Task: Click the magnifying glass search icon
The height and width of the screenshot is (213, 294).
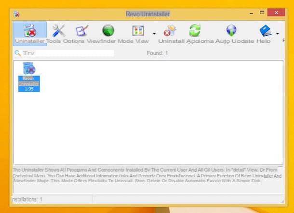Action: pos(17,53)
